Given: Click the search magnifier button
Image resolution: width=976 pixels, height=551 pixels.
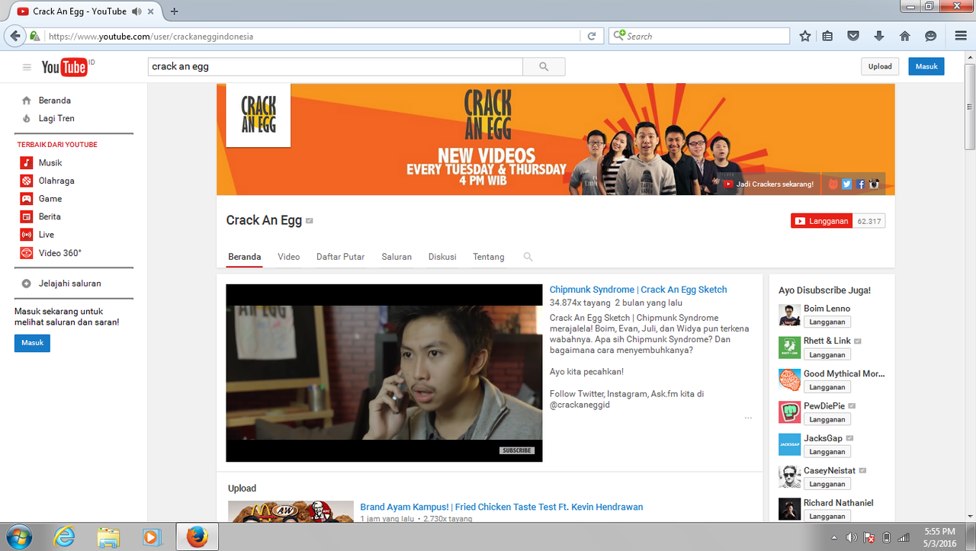Looking at the screenshot, I should (x=544, y=66).
